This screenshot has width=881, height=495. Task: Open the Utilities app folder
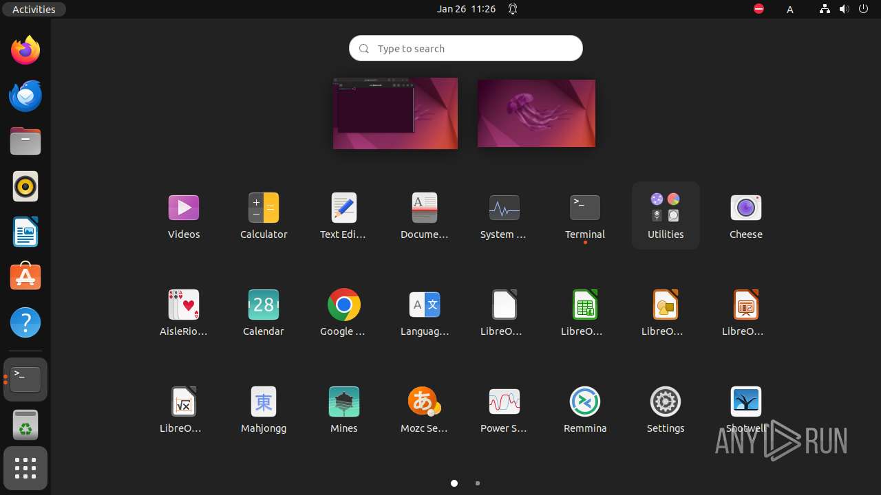[x=666, y=215]
